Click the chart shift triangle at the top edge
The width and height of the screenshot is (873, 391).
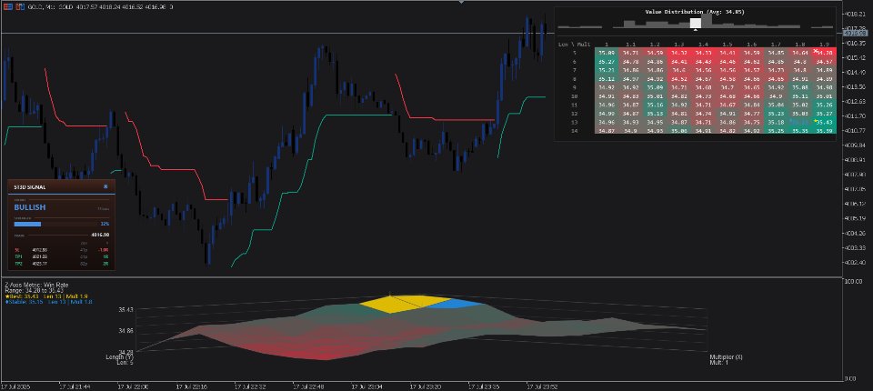point(460,2)
